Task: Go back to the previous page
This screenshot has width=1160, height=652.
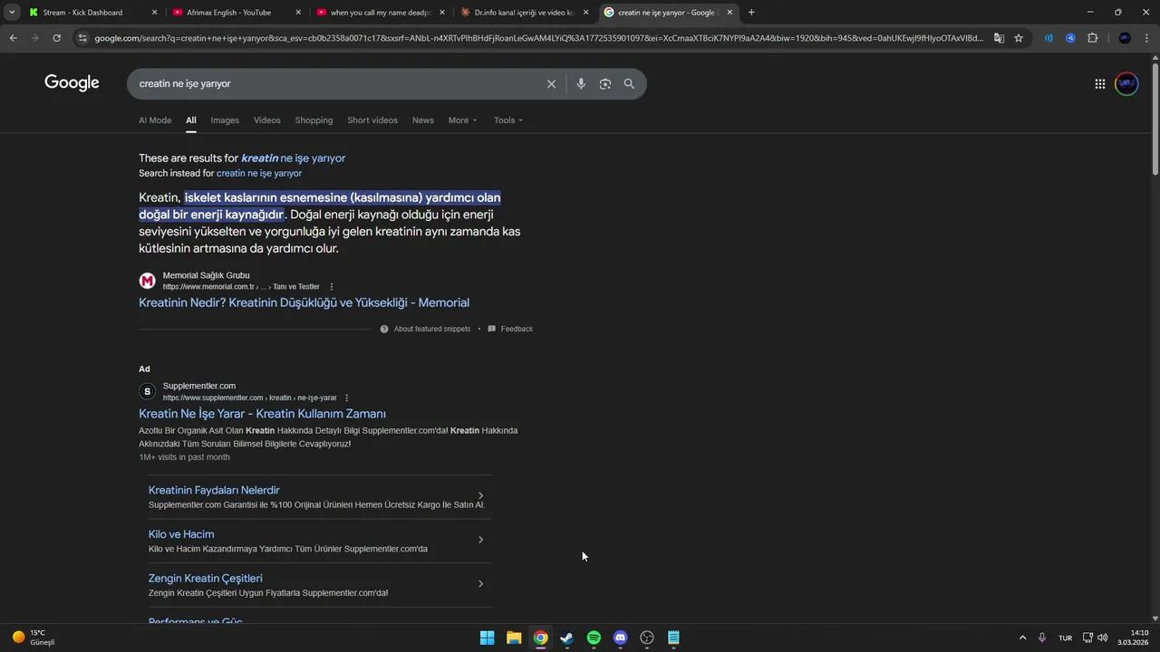Action: tap(13, 38)
